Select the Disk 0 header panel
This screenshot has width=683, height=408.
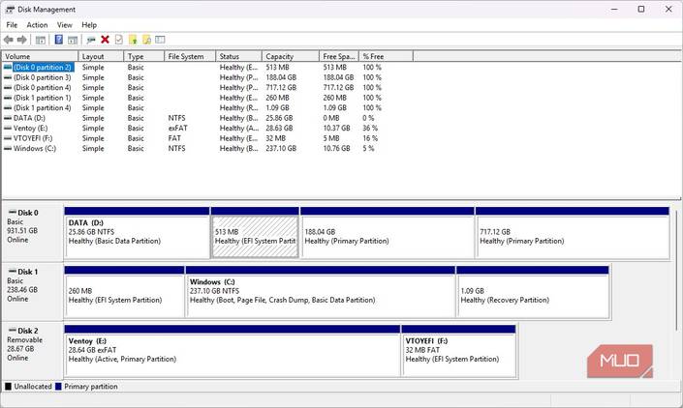point(33,232)
